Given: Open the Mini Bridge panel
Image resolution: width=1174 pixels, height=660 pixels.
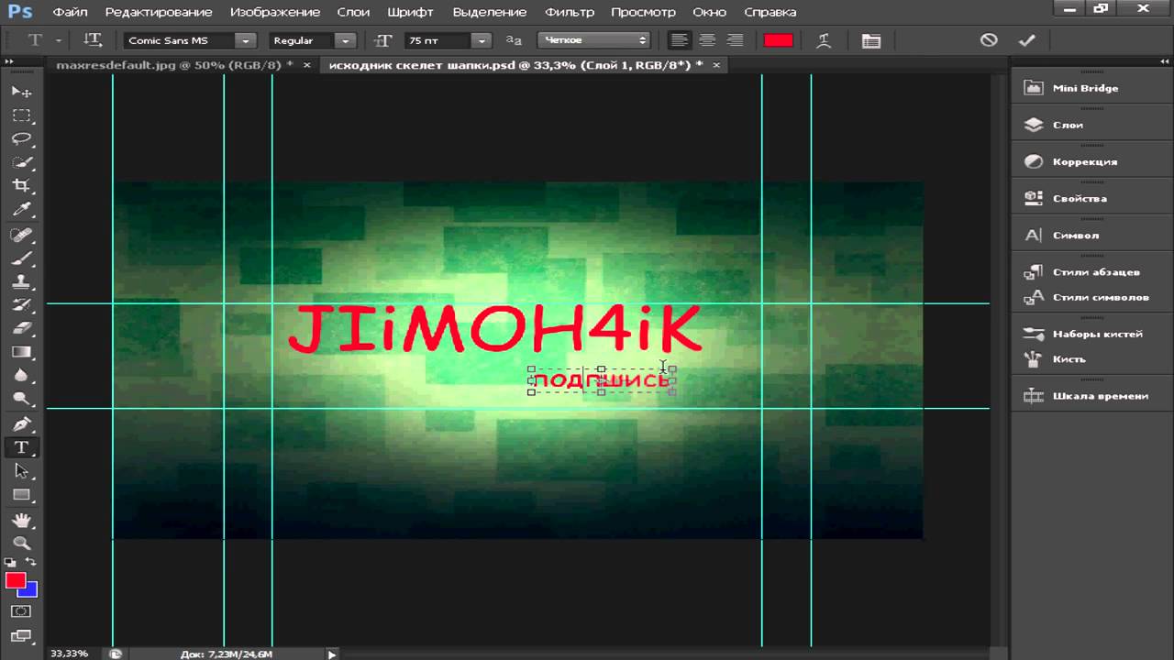Looking at the screenshot, I should [1084, 88].
